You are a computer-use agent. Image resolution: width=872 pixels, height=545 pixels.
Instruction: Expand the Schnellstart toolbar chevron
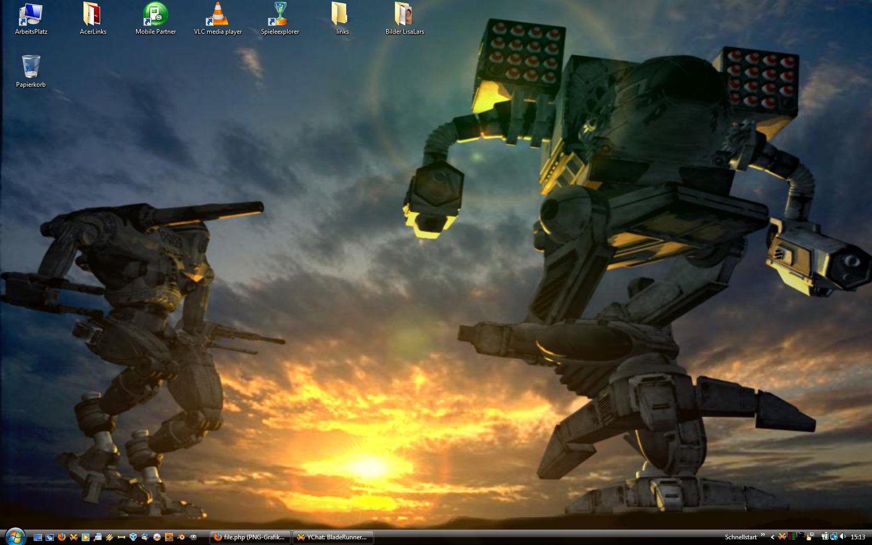pos(762,535)
